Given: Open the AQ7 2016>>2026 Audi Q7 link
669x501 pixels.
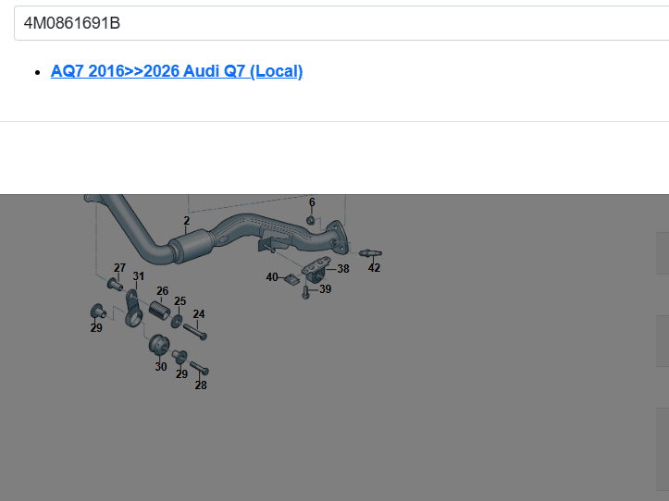Looking at the screenshot, I should (177, 71).
